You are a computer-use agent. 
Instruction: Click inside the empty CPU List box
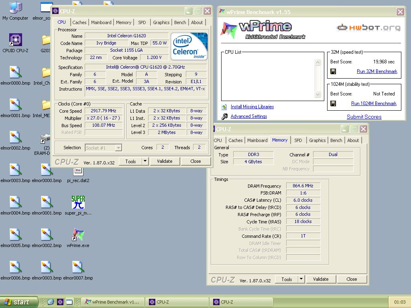point(268,78)
